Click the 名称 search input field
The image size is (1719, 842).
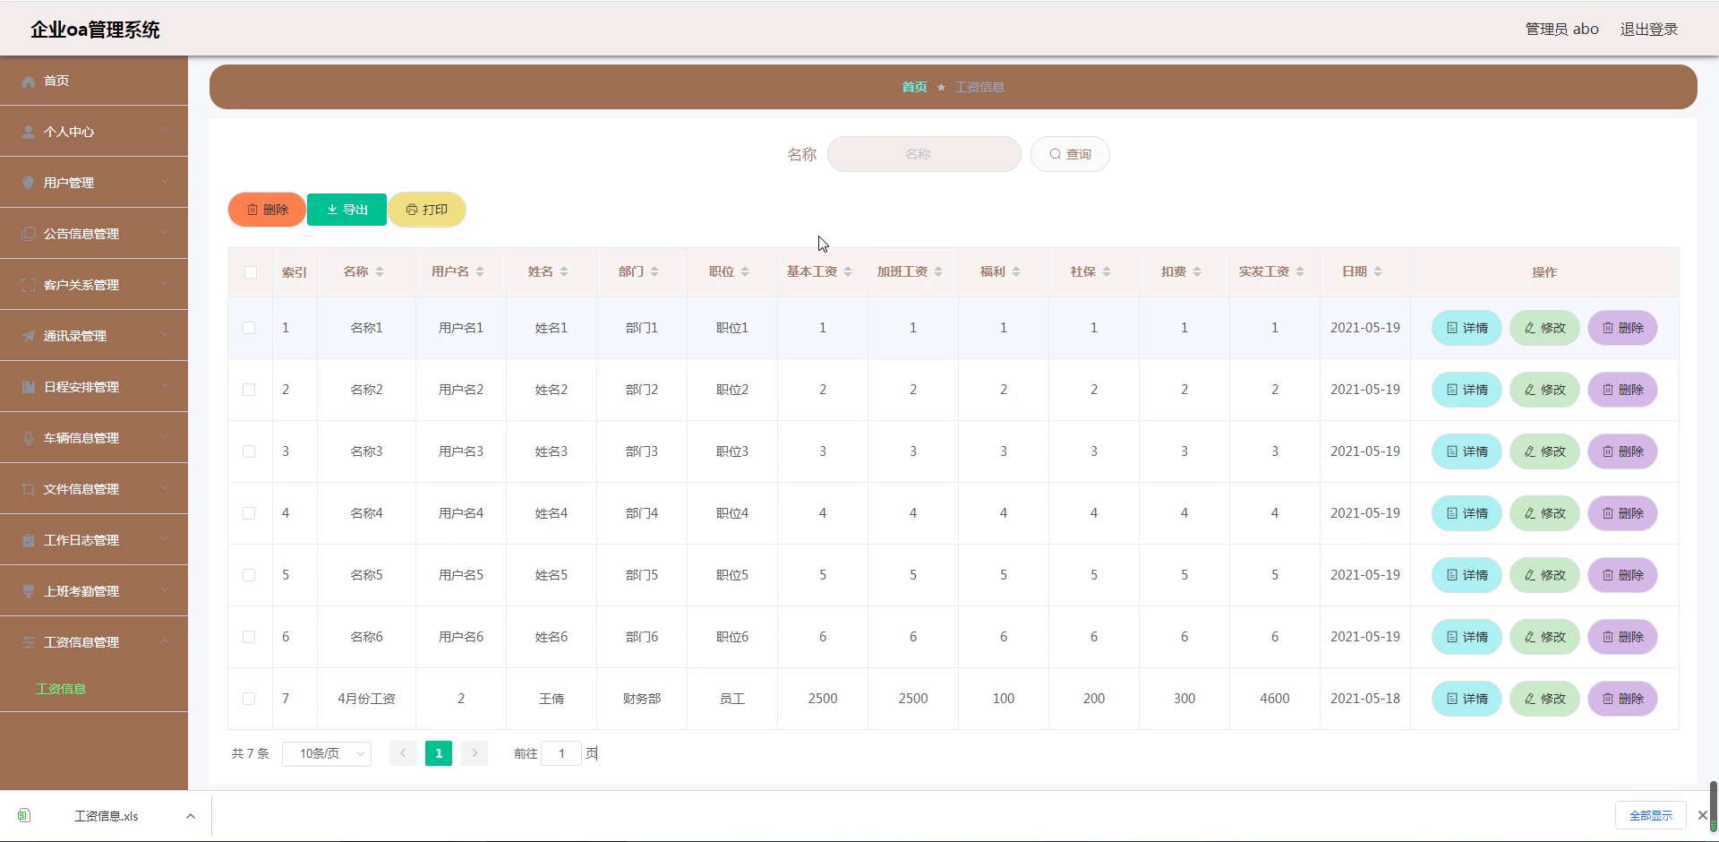tap(924, 154)
